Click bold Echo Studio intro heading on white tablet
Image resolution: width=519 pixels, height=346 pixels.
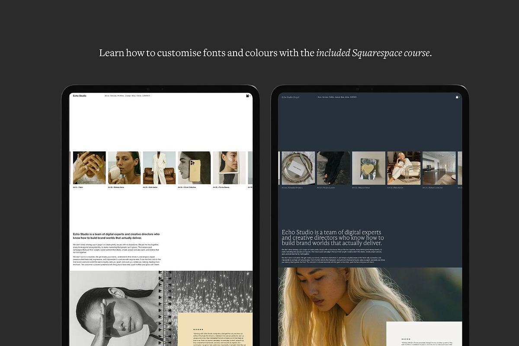pyautogui.click(x=116, y=236)
